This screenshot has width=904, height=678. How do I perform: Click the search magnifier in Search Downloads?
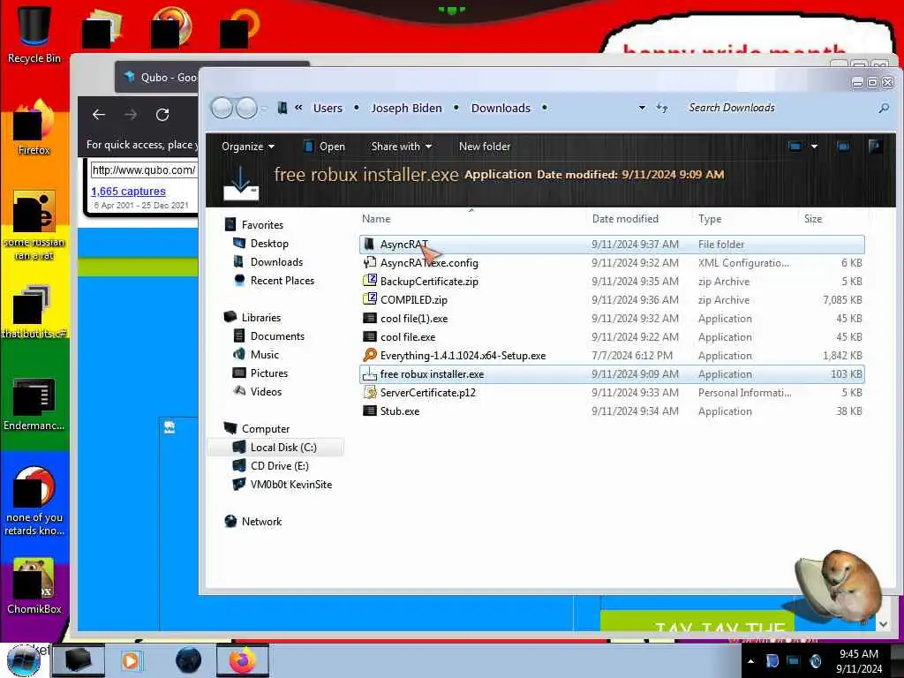tap(883, 108)
